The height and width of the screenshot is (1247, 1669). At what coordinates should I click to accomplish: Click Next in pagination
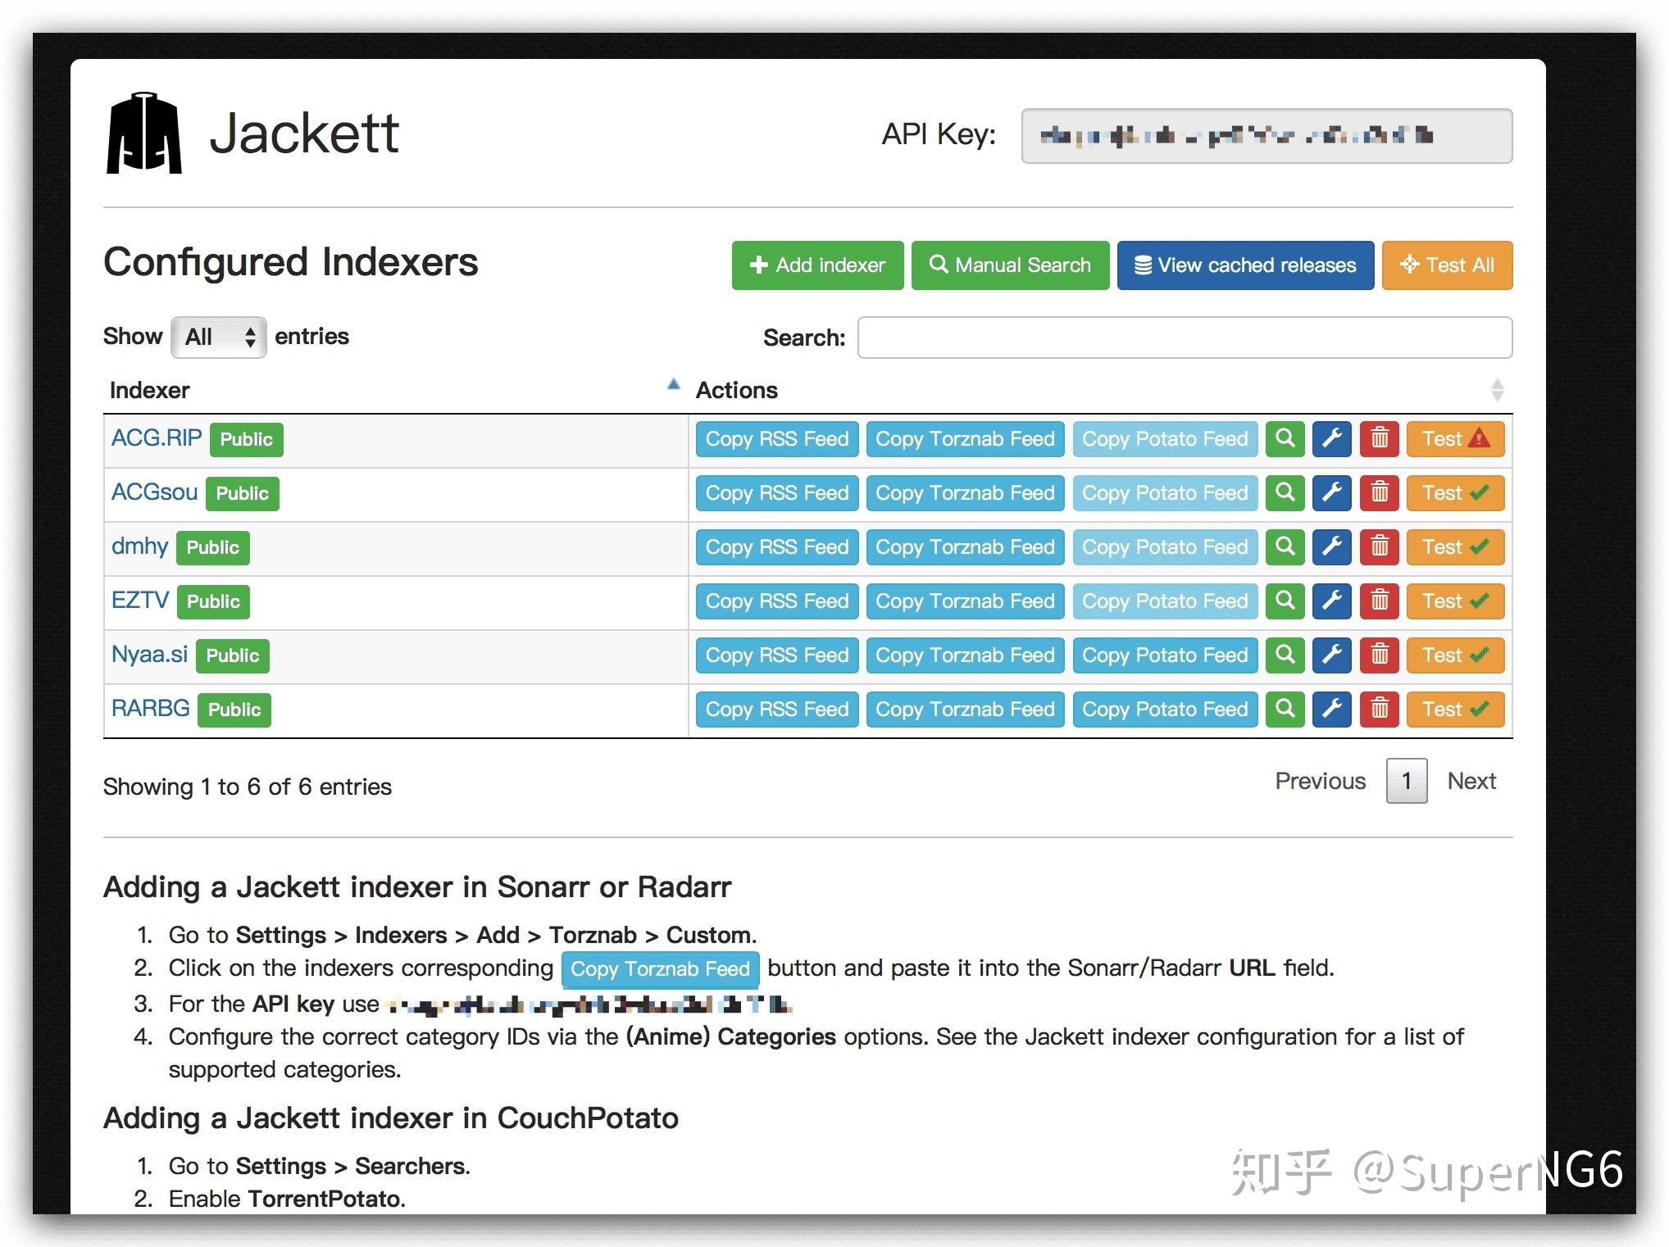(x=1471, y=781)
